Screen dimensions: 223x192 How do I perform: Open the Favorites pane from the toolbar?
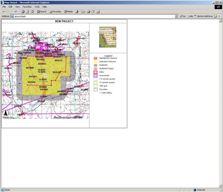(55, 12)
